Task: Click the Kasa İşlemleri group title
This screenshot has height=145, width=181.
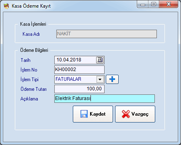Action: tap(33, 24)
